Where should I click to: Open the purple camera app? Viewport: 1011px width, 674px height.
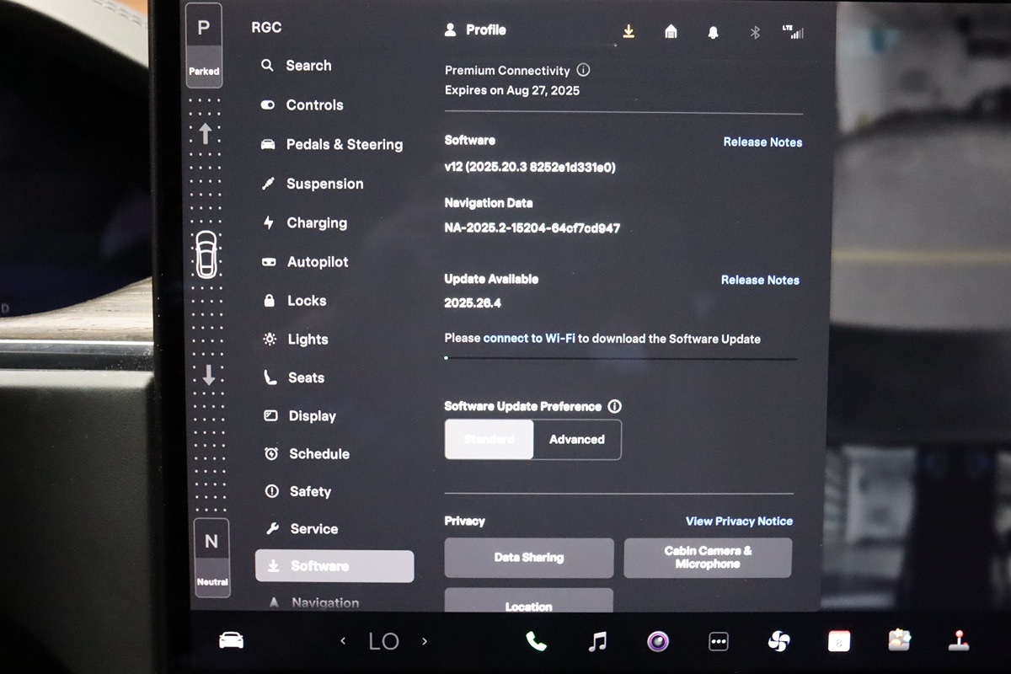coord(658,642)
